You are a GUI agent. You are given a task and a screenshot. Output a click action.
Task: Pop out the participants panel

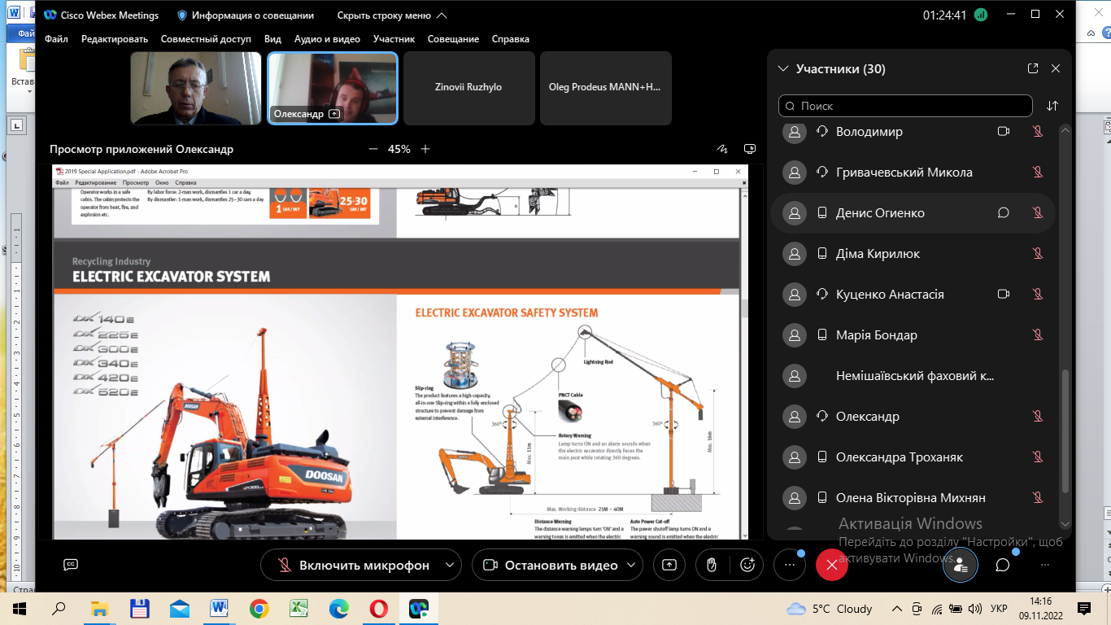click(1033, 69)
